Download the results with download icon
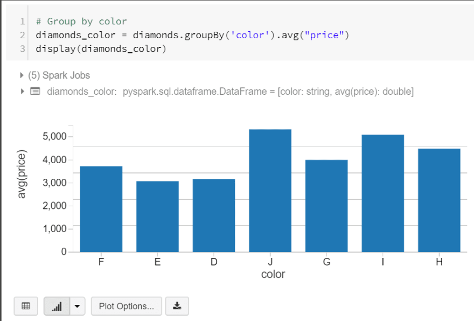The image size is (474, 321). point(177,306)
